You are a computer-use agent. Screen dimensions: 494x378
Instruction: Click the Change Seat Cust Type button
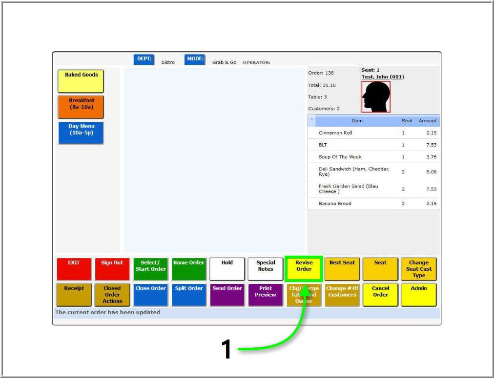(x=418, y=269)
